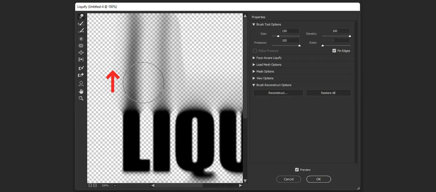Select the Twirl Clockwise tool
The height and width of the screenshot is (192, 436).
click(81, 39)
